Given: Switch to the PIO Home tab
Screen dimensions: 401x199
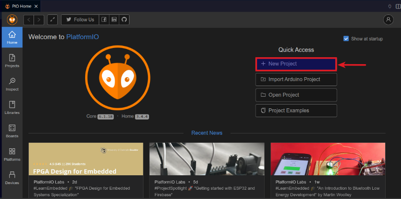Looking at the screenshot, I should pos(20,6).
